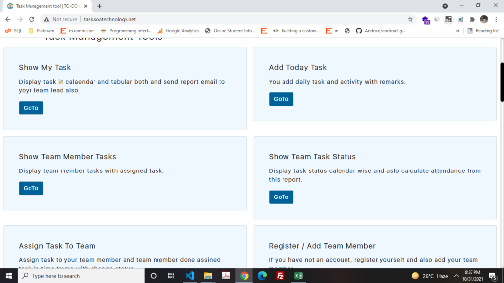
Task: Reload the page with the refresh icon
Action: (x=32, y=19)
